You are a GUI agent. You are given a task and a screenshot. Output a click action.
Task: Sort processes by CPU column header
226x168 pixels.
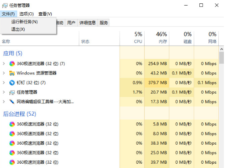click(132, 38)
